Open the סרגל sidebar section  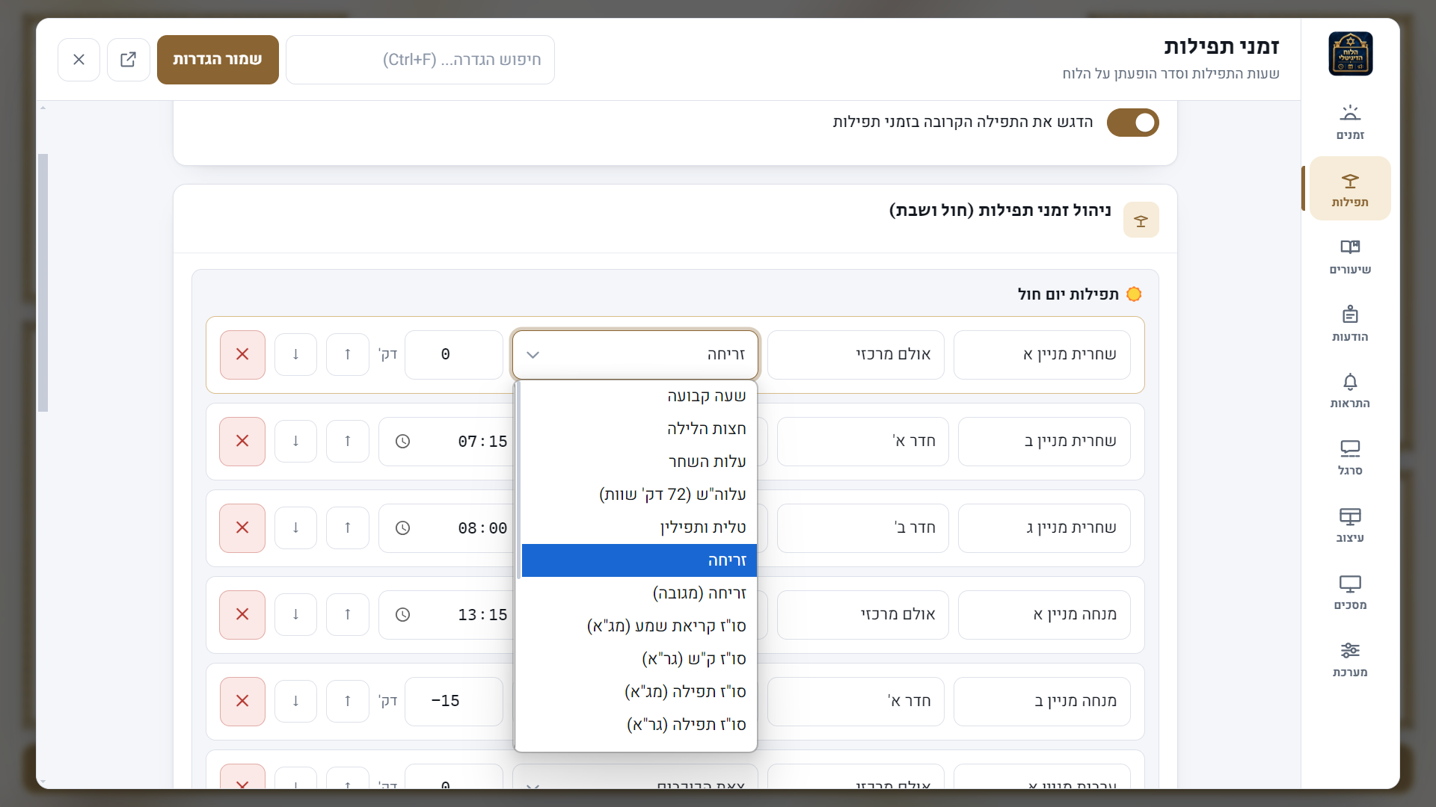tap(1350, 457)
